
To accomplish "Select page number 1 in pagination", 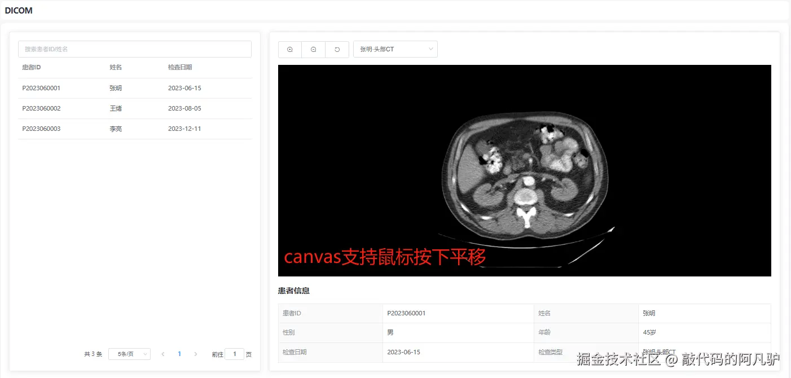I will [179, 354].
